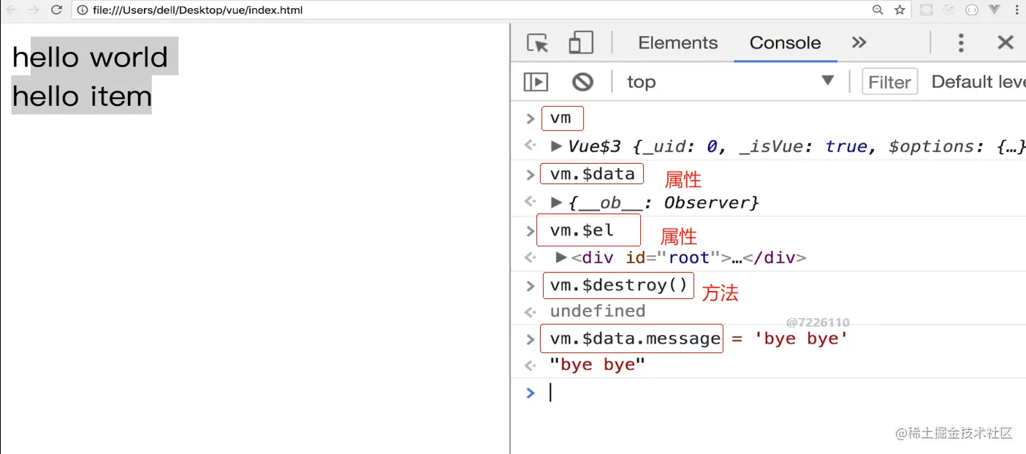
Task: Reload the page
Action: (x=56, y=10)
